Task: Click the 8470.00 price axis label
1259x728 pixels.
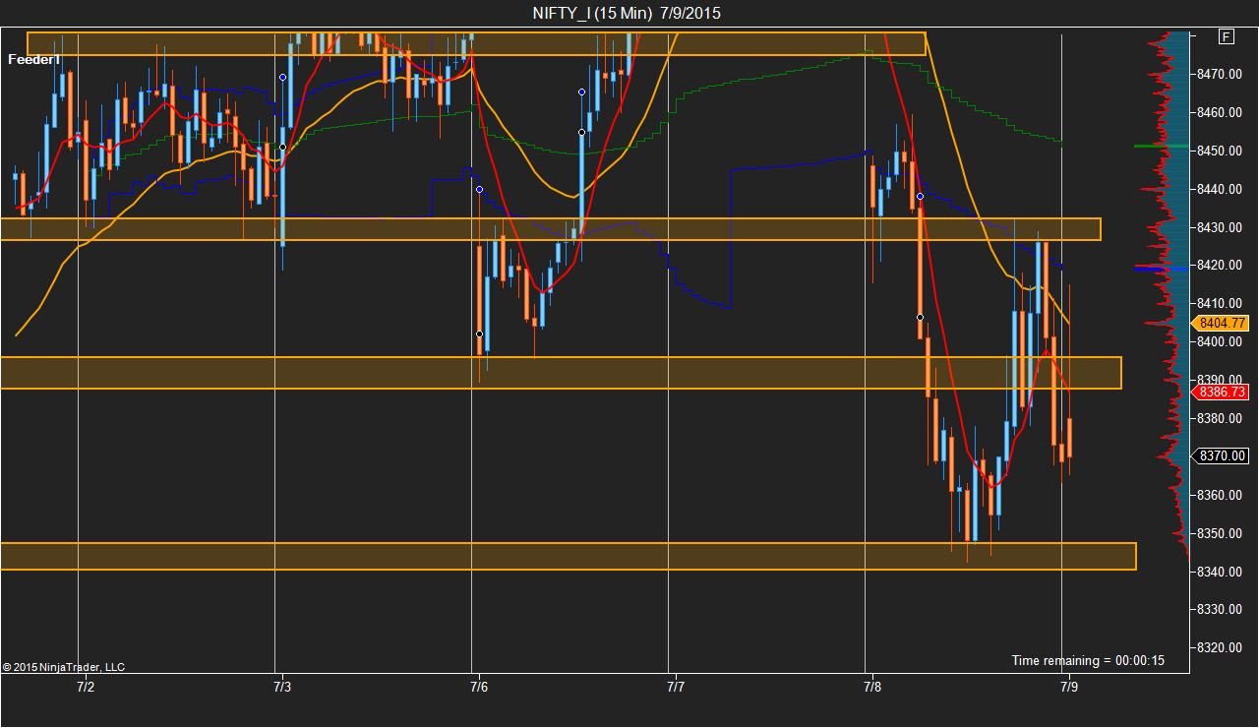Action: tap(1219, 74)
